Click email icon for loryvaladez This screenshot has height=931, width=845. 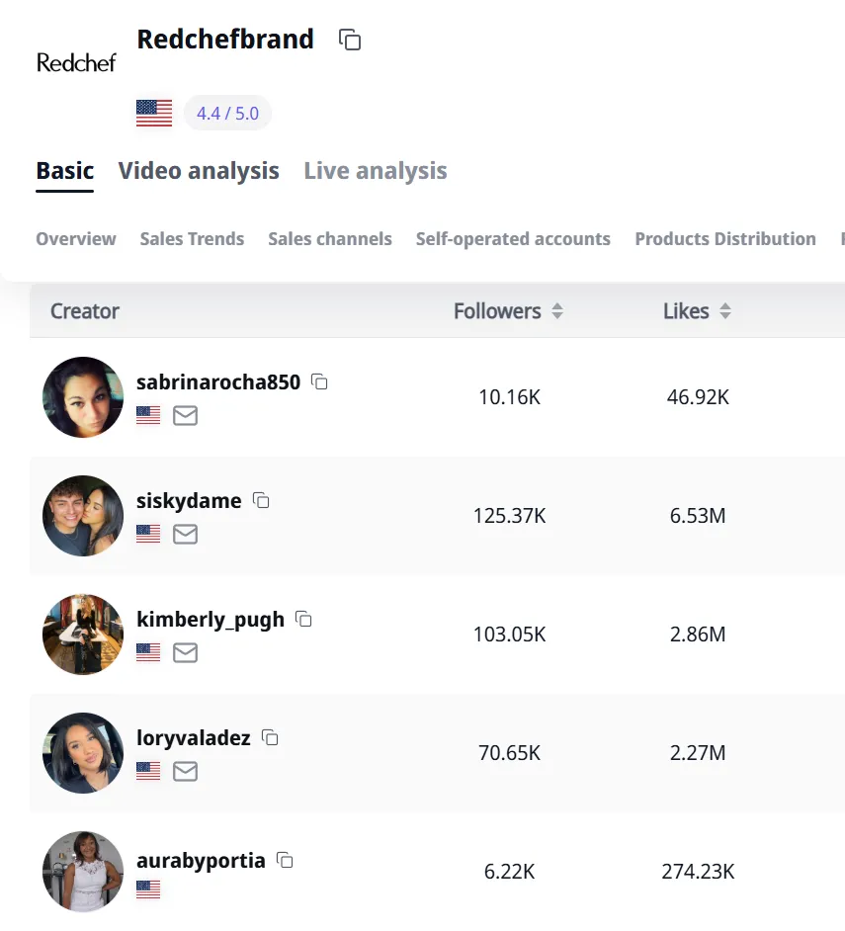(185, 771)
